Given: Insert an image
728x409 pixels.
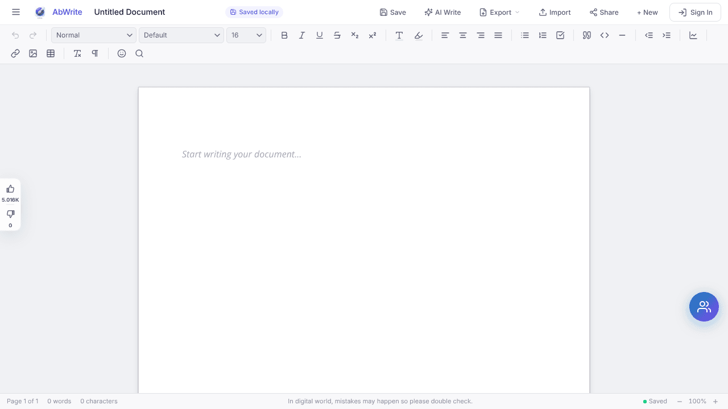Looking at the screenshot, I should point(33,53).
